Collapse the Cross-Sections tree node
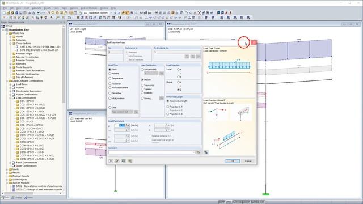 tap(10, 44)
